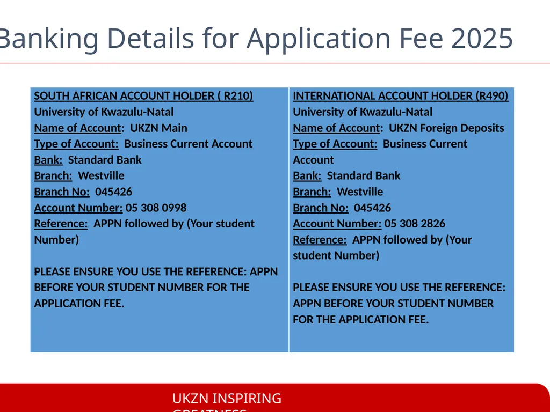Click 'UKZN Foreign Deposits' account name

[446, 128]
